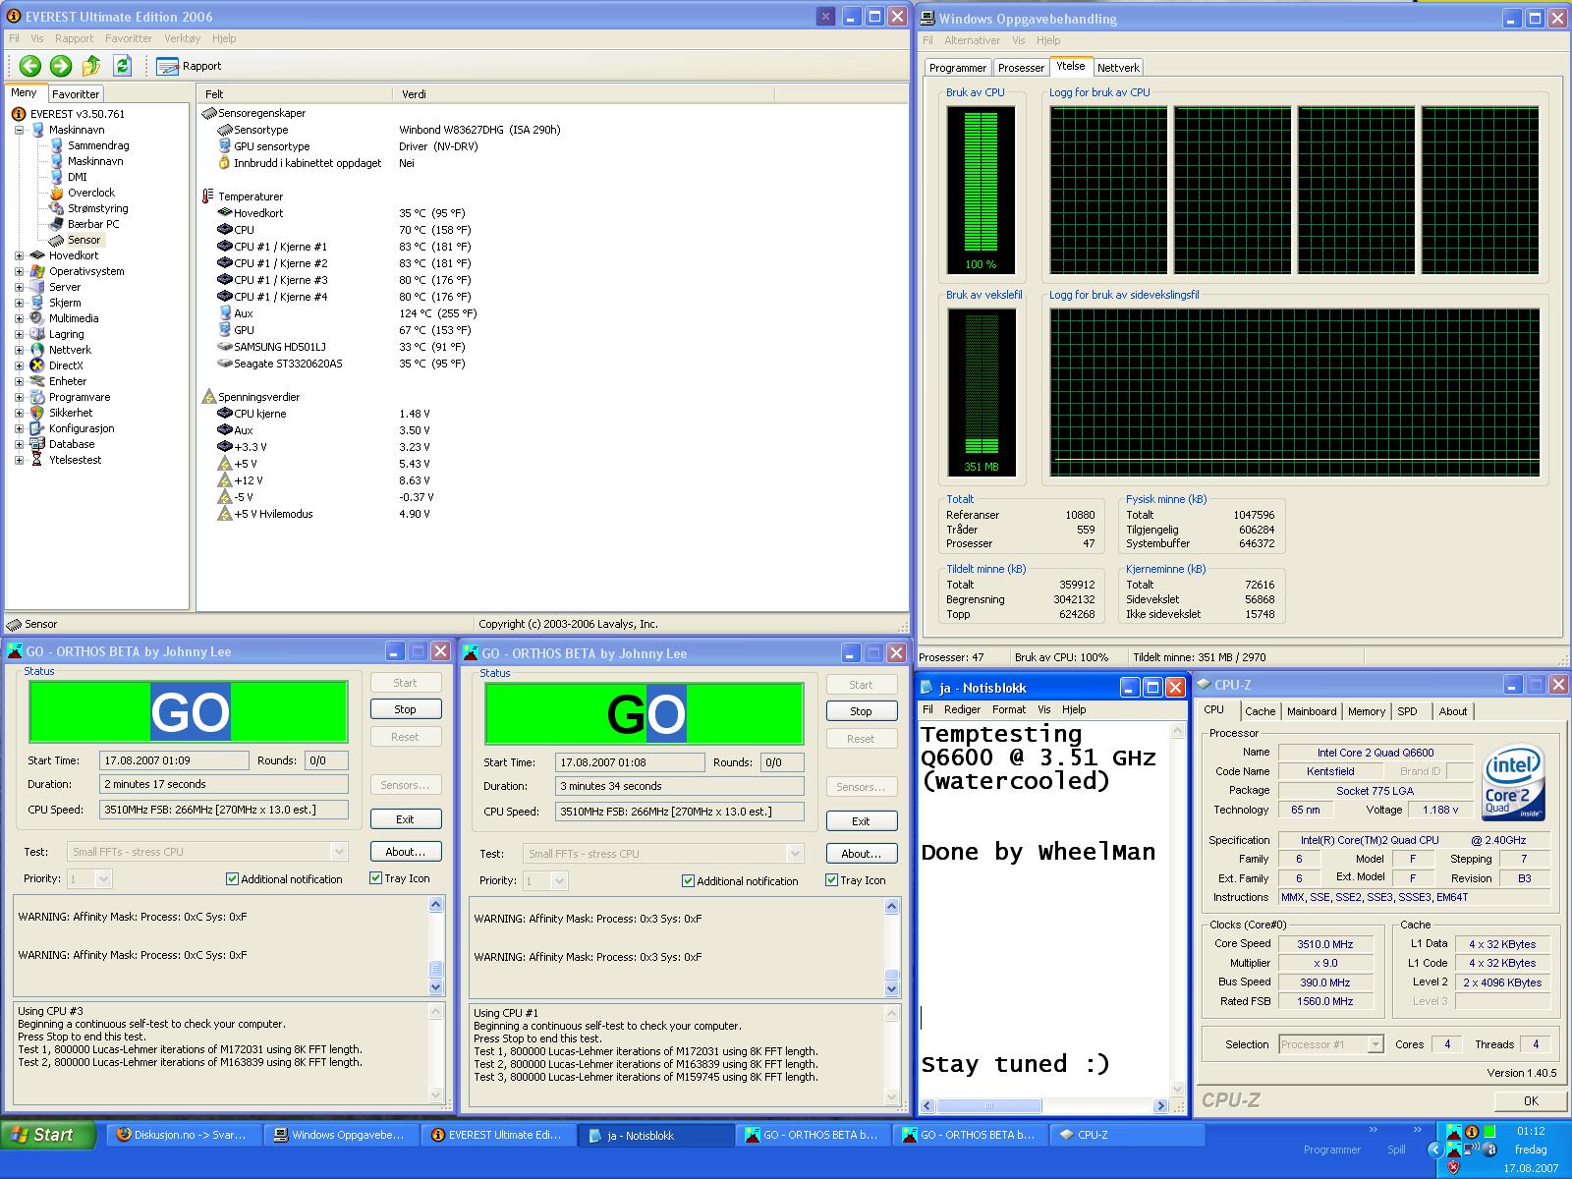Click OK button in CPU-Z

coord(1530,1100)
